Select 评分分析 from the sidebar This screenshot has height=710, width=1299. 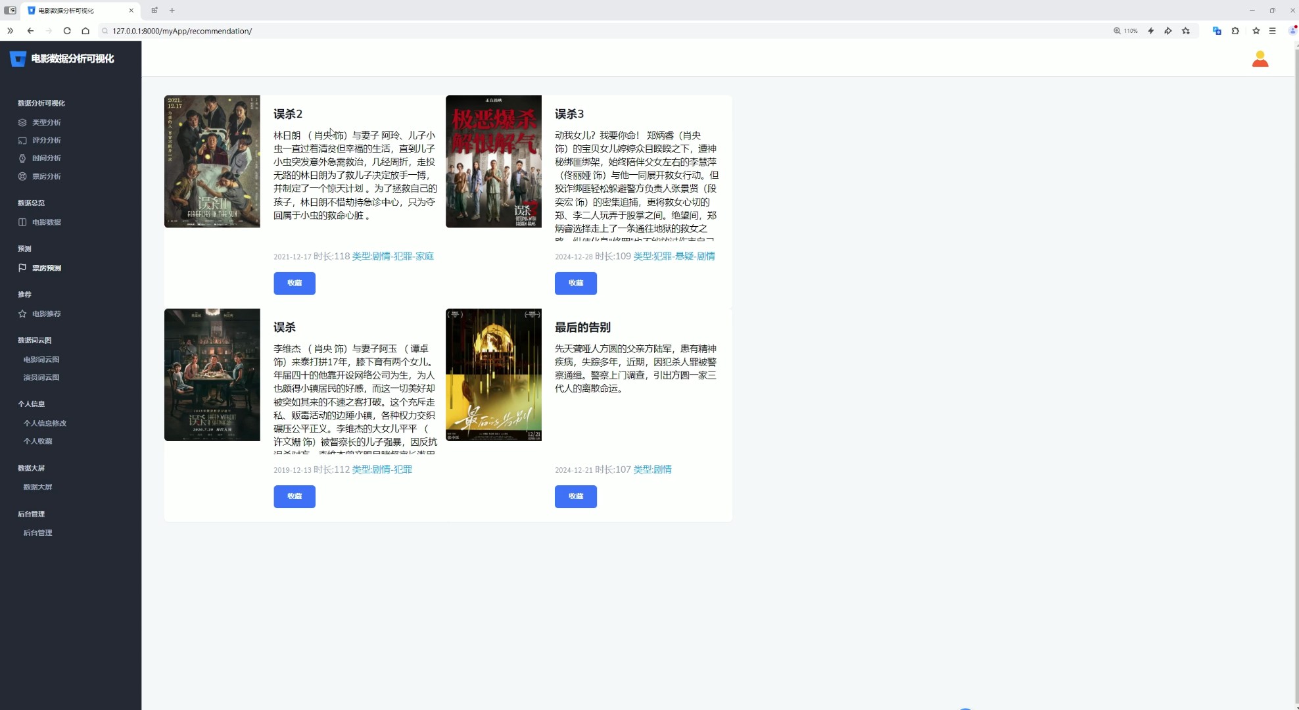(46, 140)
